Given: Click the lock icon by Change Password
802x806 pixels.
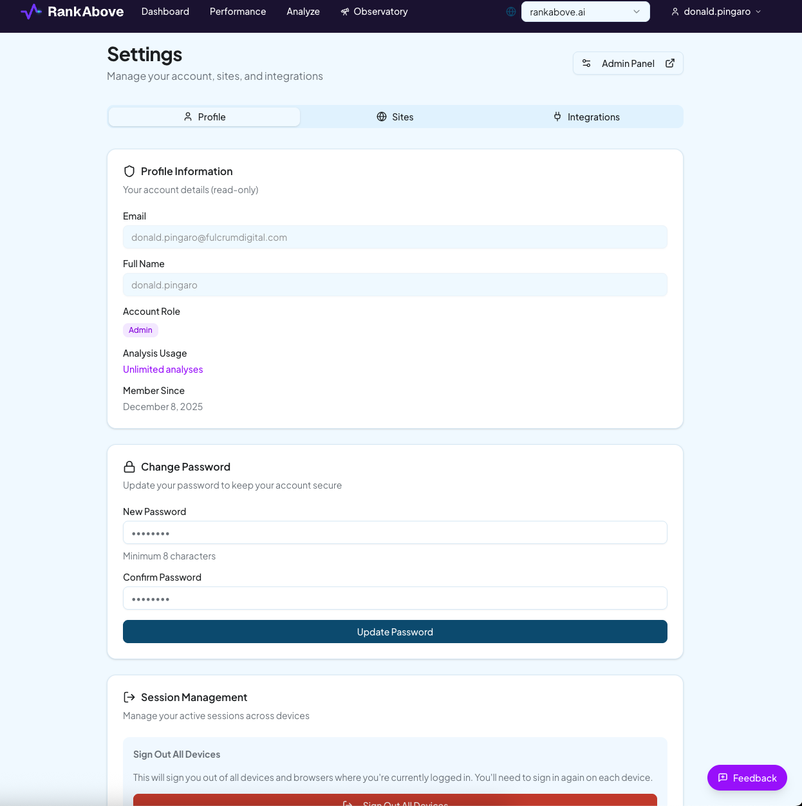Looking at the screenshot, I should (129, 467).
